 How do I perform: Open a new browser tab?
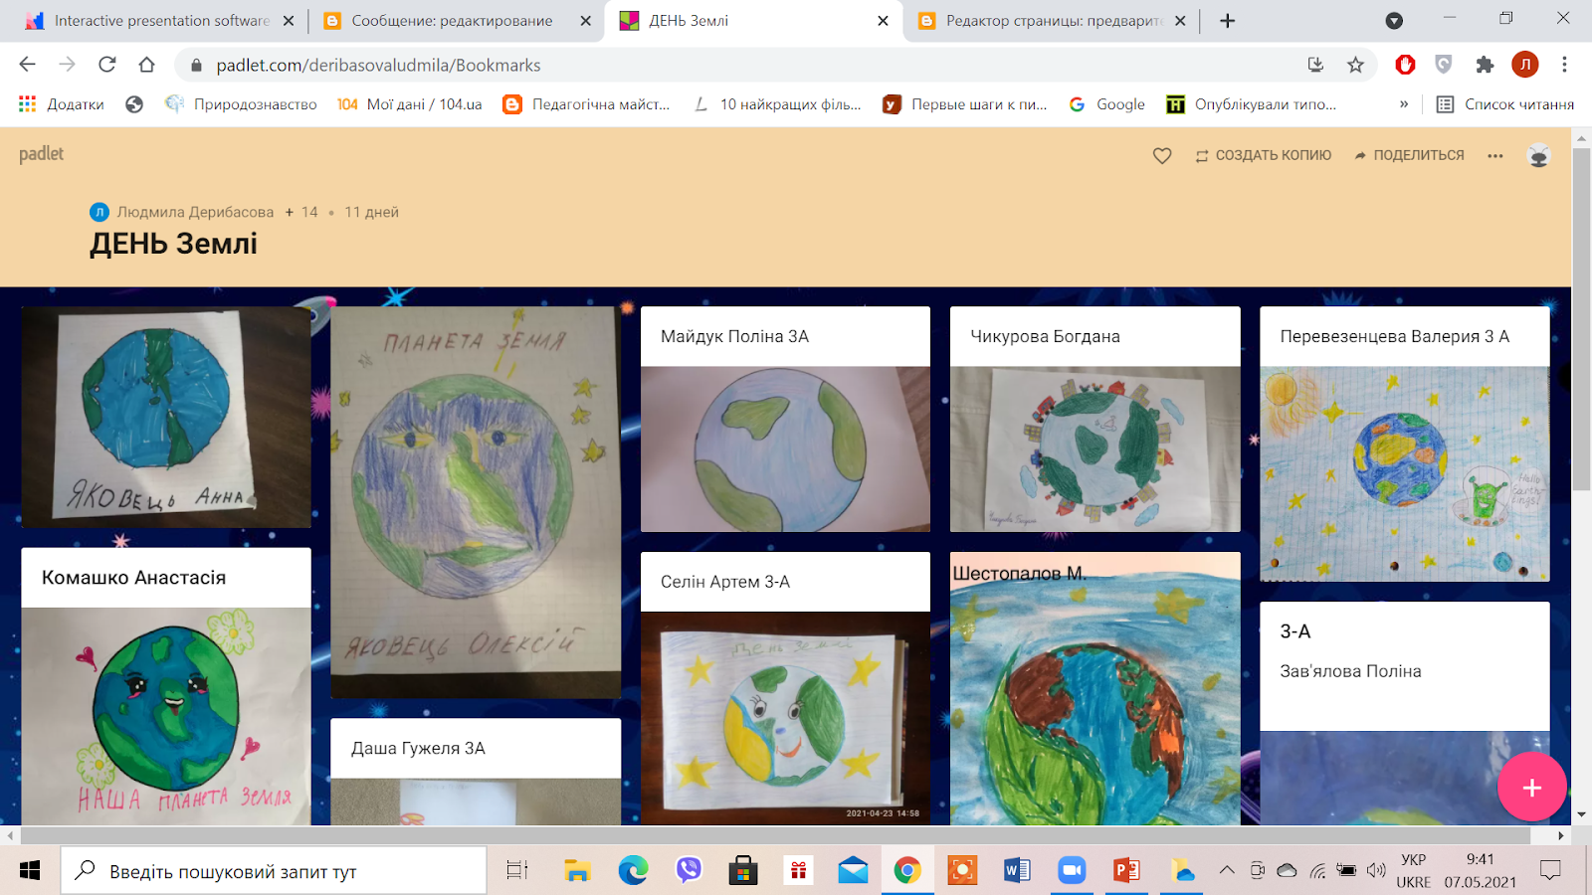click(1228, 21)
